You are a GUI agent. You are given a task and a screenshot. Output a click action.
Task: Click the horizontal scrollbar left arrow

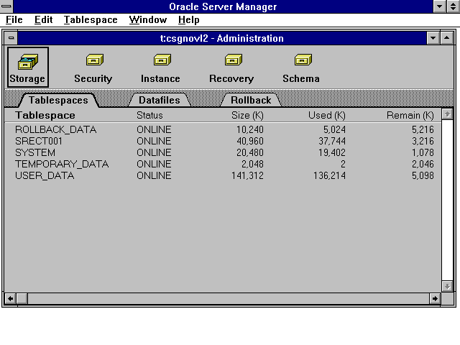(x=11, y=298)
